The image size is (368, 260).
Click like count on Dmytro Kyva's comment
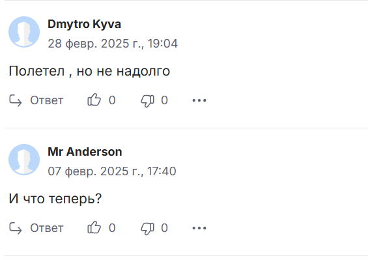point(112,100)
